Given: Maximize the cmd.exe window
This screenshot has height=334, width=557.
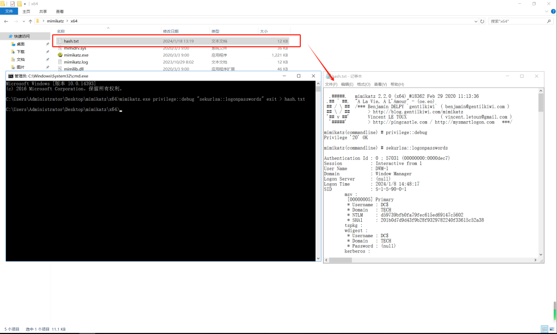Looking at the screenshot, I should [299, 76].
